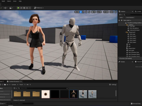Open the Build menu
Viewport: 142px width, 106px height.
click(3, 1)
